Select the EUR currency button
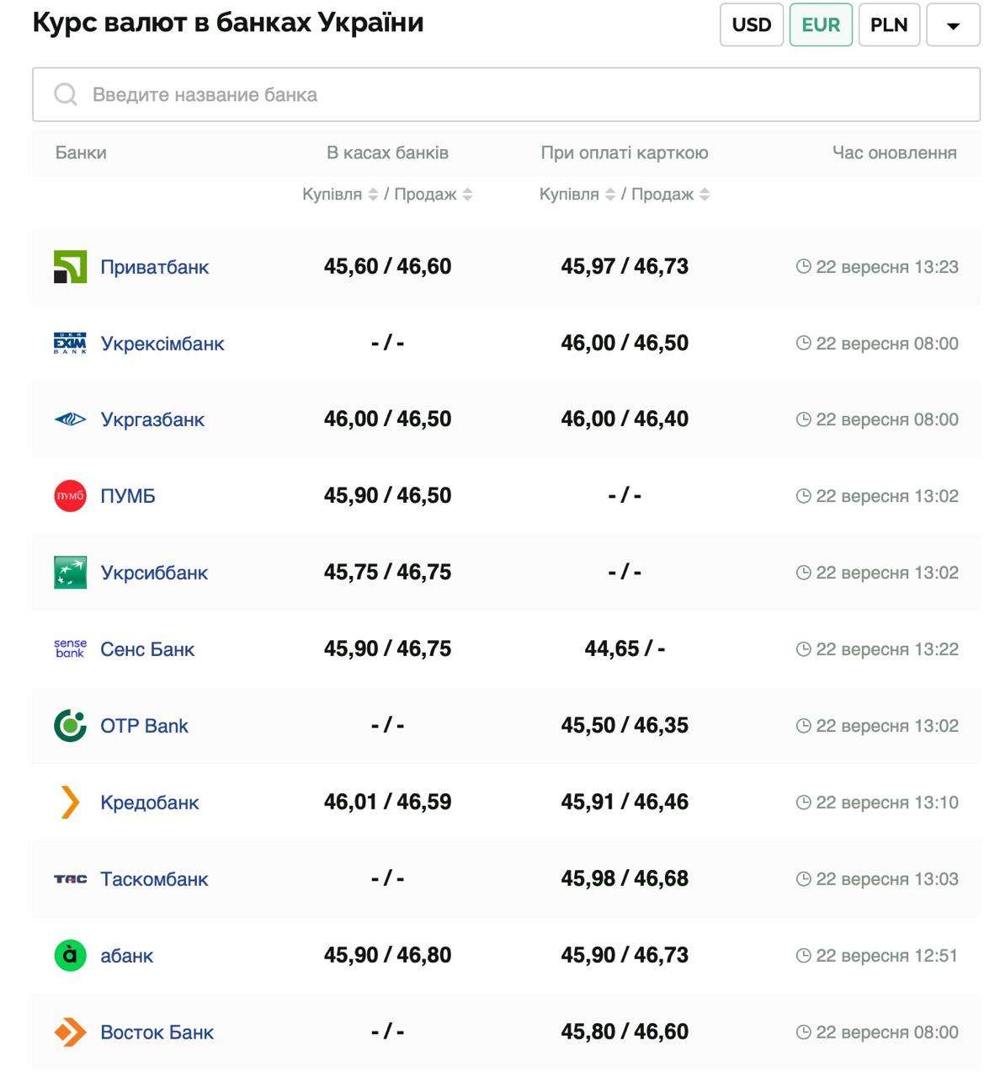 820,24
